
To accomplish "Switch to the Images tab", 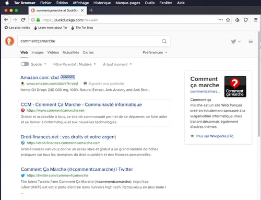I will coord(38,52).
